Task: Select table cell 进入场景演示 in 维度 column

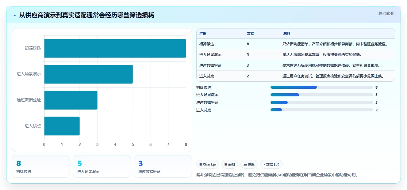Action: (210, 55)
